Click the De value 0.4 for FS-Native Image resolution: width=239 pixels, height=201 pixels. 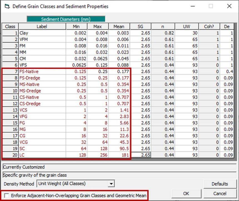tap(227, 72)
